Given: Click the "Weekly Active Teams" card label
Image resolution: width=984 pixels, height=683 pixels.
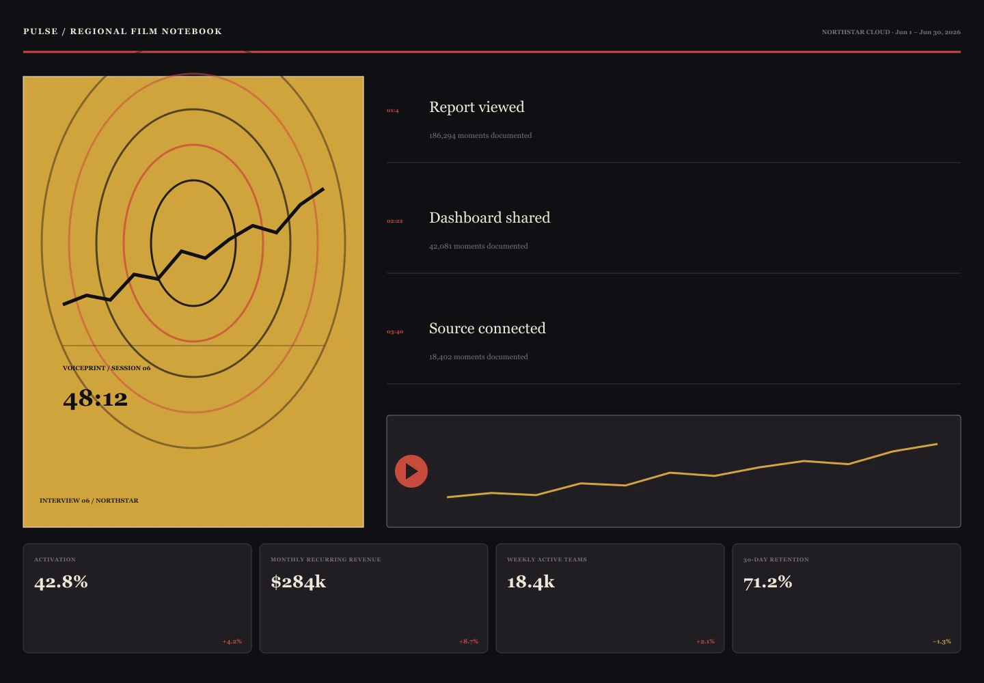Looking at the screenshot, I should 547,559.
